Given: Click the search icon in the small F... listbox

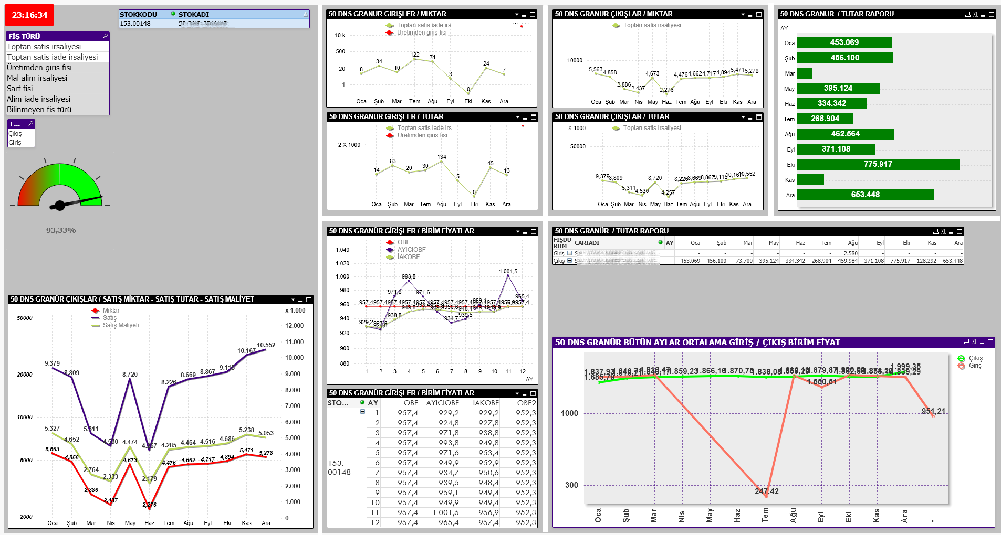Looking at the screenshot, I should click(x=30, y=124).
